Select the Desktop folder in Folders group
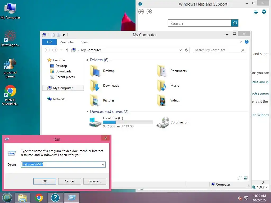Image resolution: width=271 pixels, height=203 pixels. point(102,71)
